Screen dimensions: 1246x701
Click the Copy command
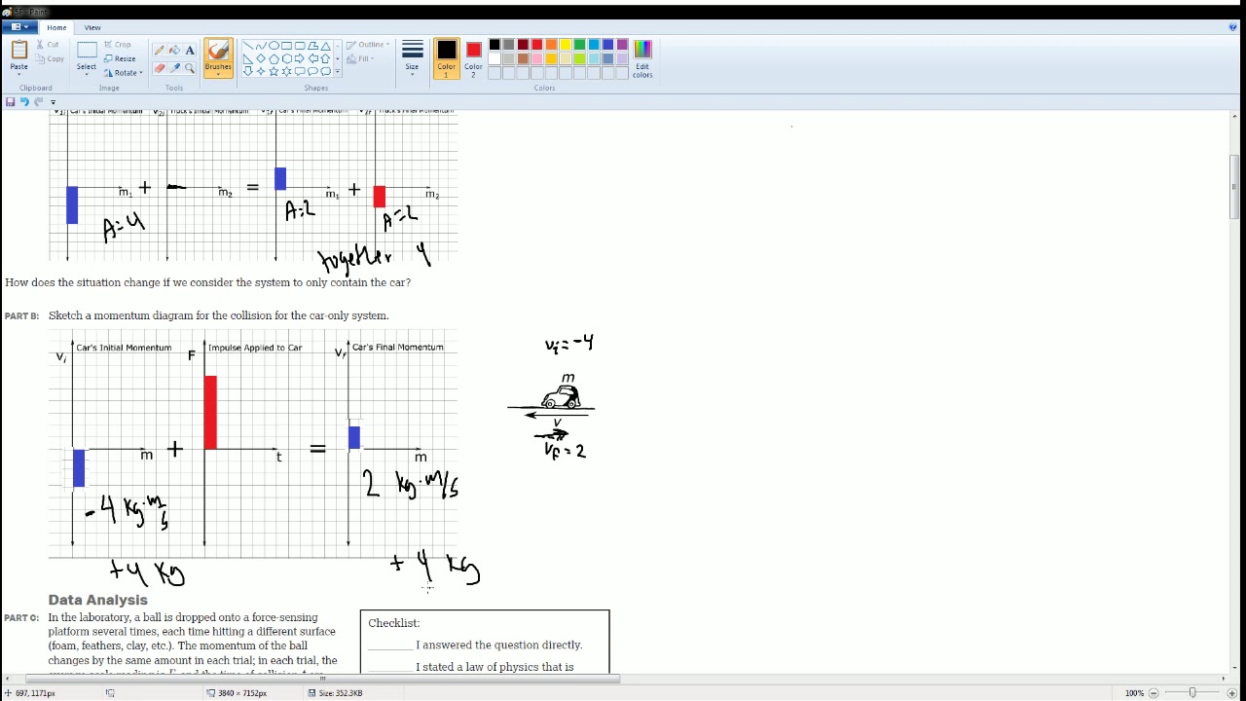(x=49, y=58)
